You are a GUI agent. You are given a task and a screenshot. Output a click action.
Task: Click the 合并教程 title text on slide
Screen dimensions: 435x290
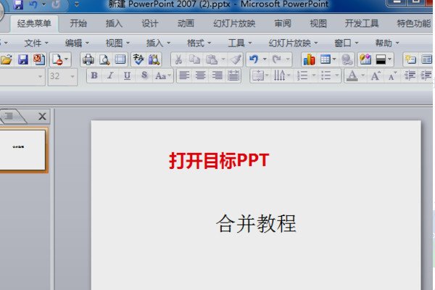coord(256,224)
